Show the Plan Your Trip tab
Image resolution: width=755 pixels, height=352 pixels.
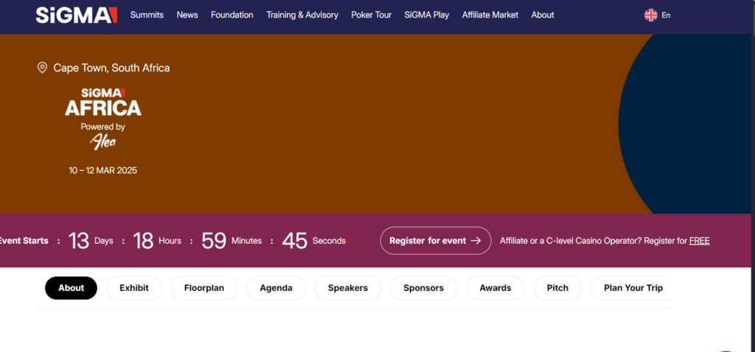633,288
